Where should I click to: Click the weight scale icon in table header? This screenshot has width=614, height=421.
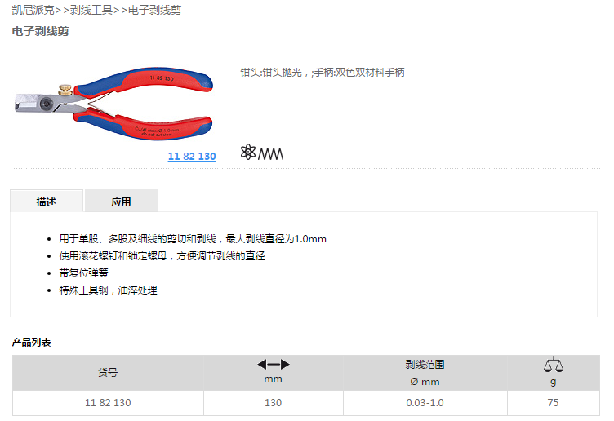pos(554,364)
